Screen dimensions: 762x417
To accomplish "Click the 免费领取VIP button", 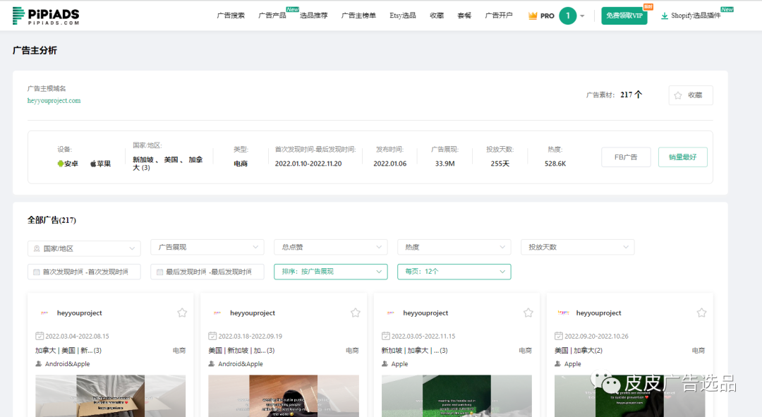I will [x=624, y=16].
